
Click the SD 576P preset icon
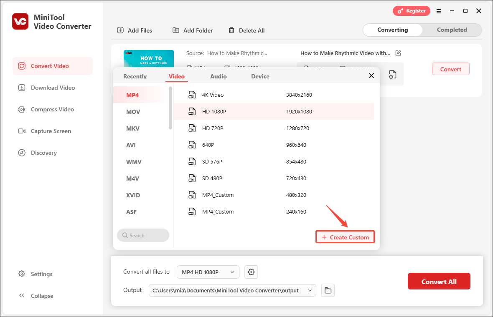(x=192, y=162)
